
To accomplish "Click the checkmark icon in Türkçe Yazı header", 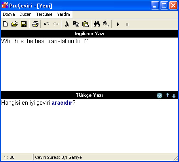I will click(x=160, y=96).
